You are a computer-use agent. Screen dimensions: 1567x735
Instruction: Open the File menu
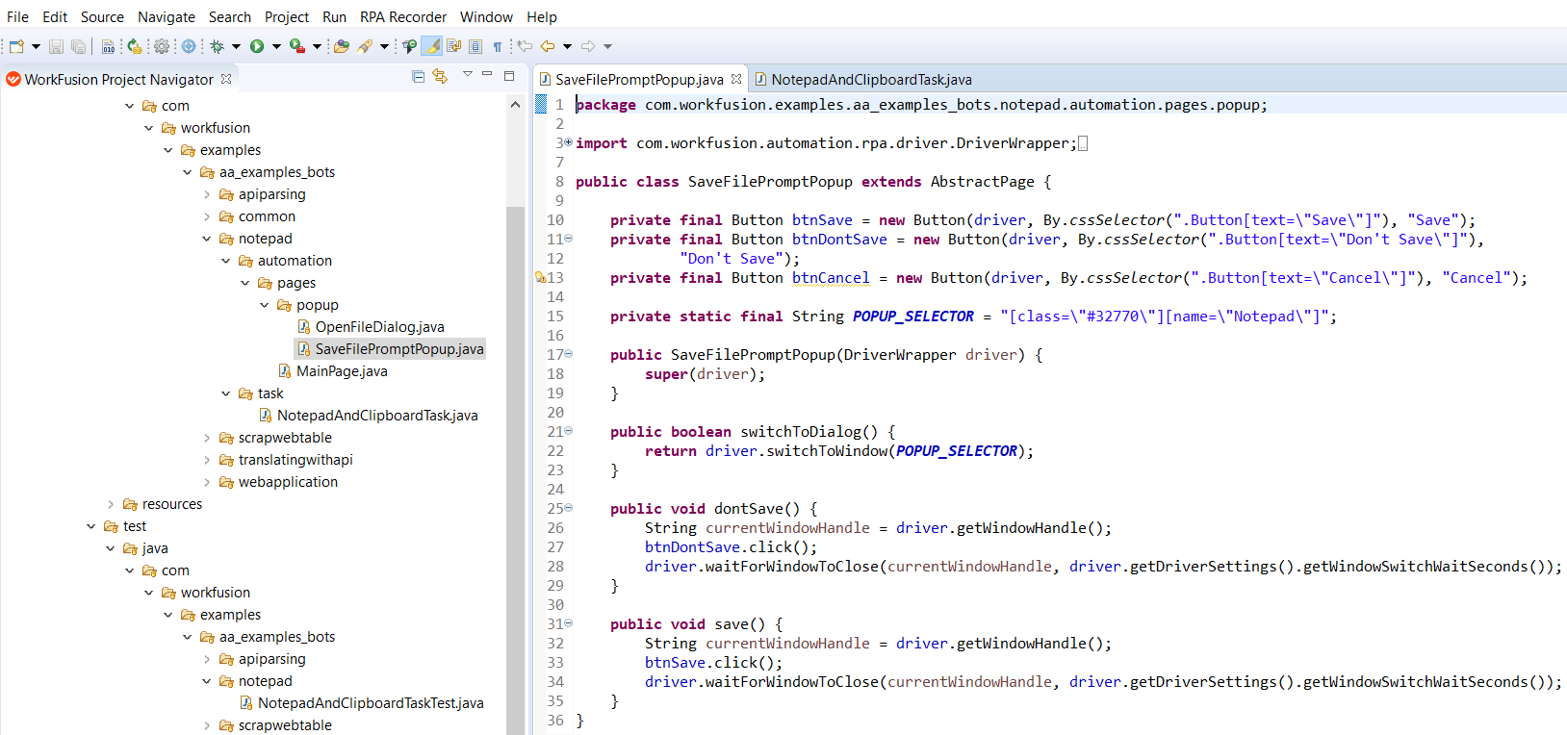pyautogui.click(x=17, y=16)
